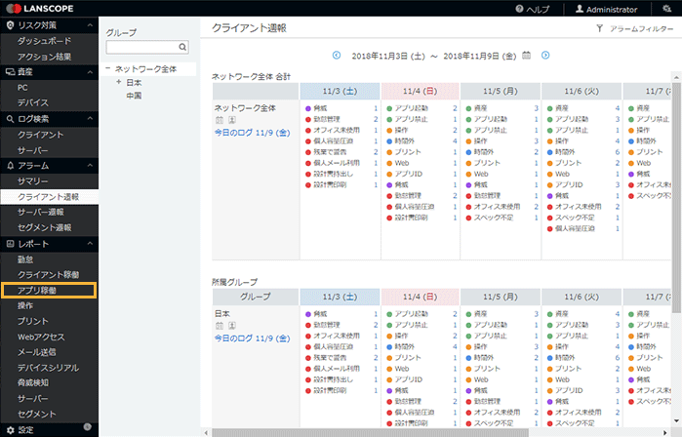Open ダッシュボード from the sidebar
This screenshot has width=682, height=437.
click(x=43, y=41)
